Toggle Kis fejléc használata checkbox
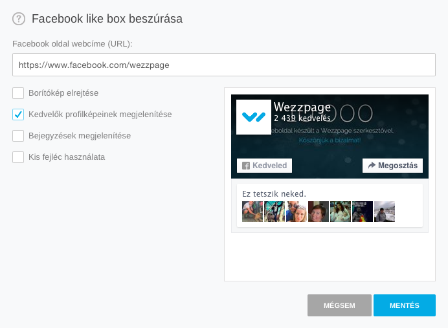Viewport: 448px width, 328px height. [x=18, y=157]
